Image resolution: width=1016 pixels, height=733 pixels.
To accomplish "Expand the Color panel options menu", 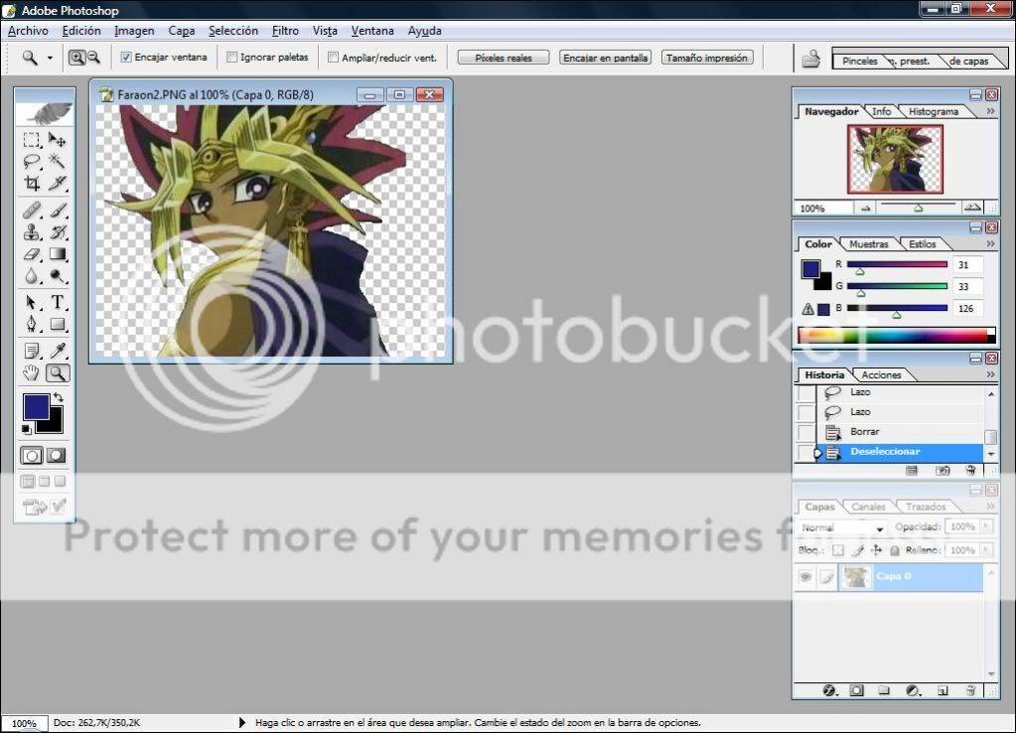I will [989, 243].
